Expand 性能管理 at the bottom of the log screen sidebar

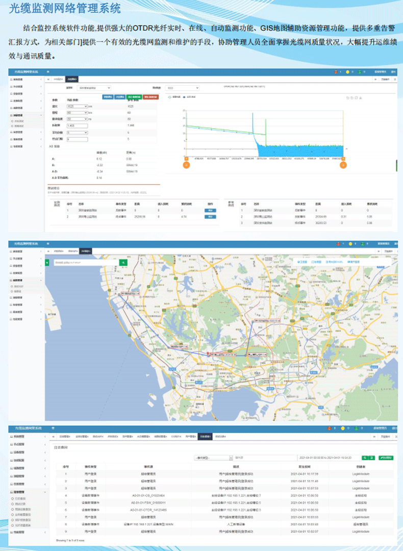pyautogui.click(x=28, y=532)
